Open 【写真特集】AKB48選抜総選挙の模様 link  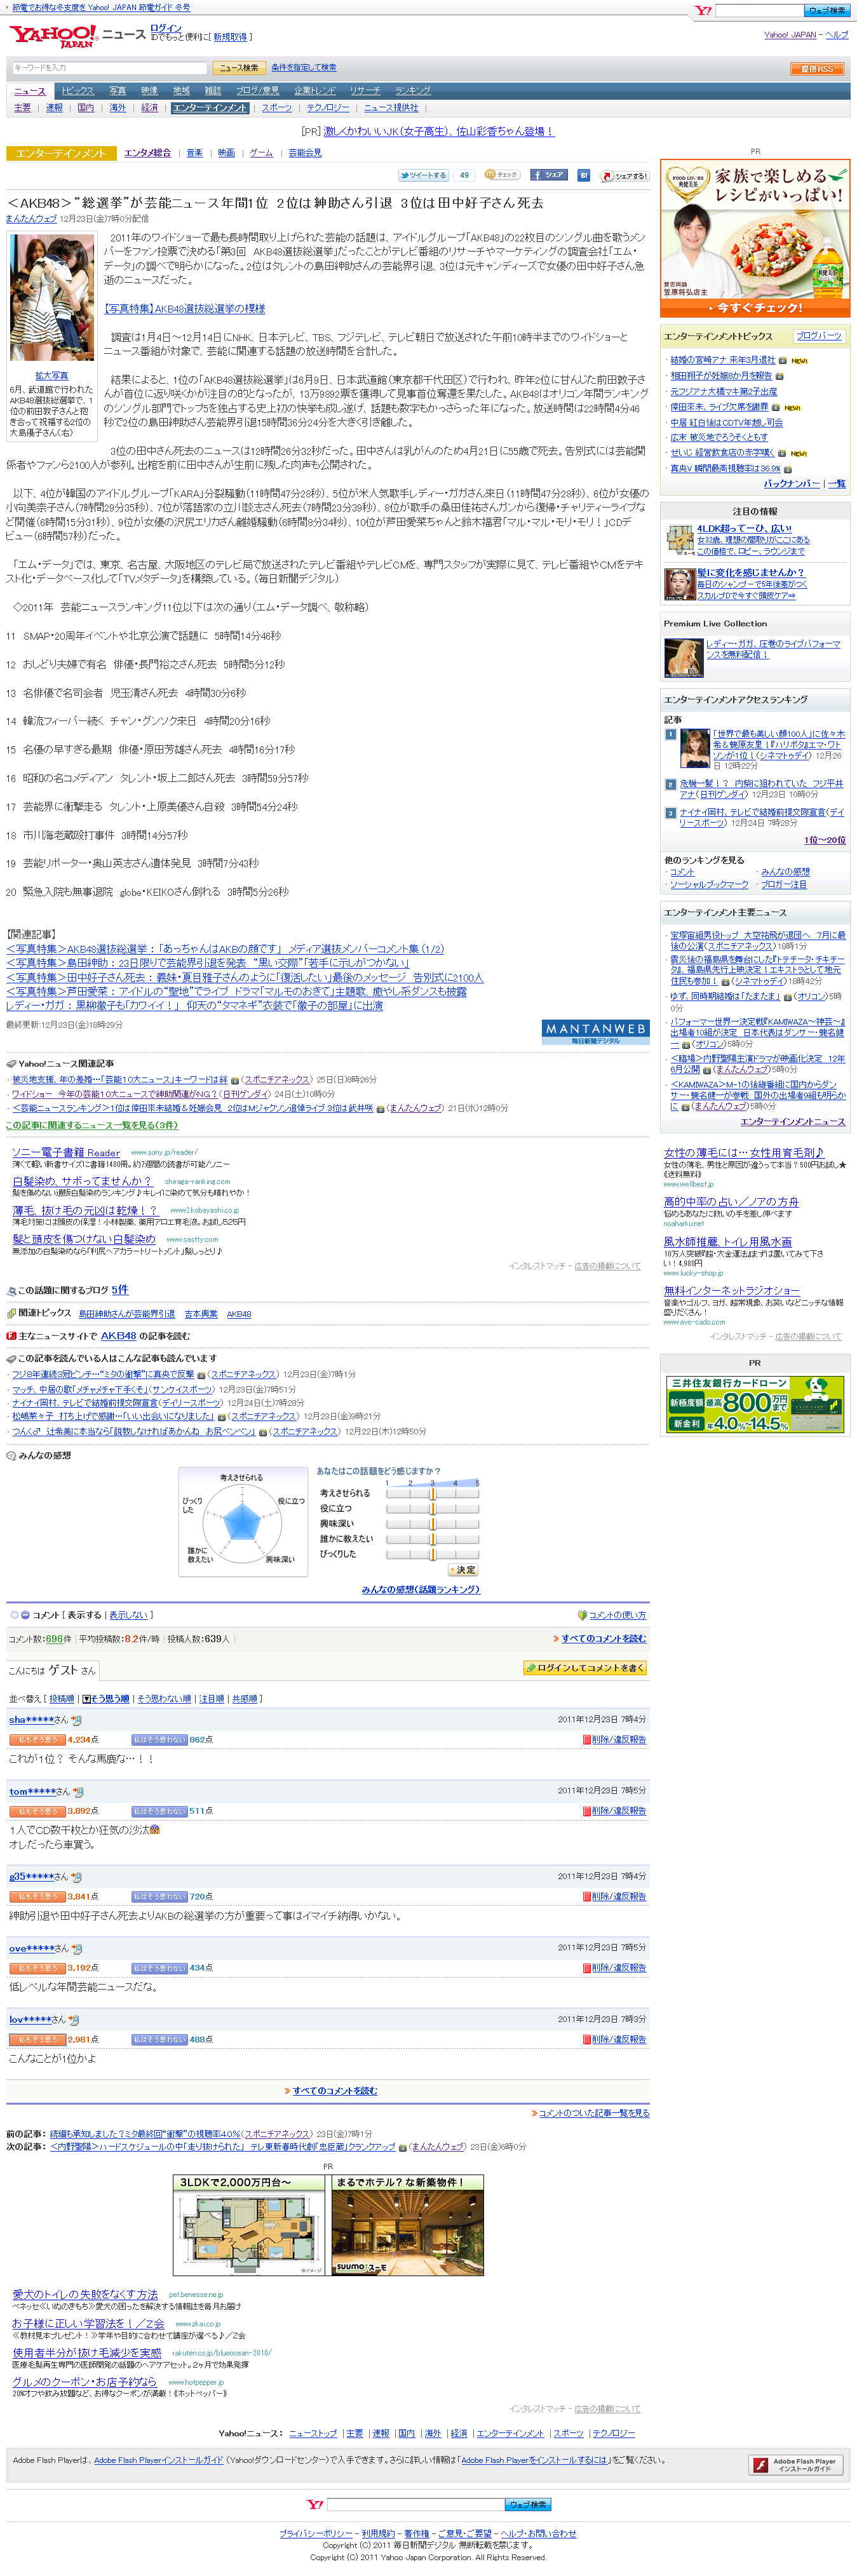[185, 309]
